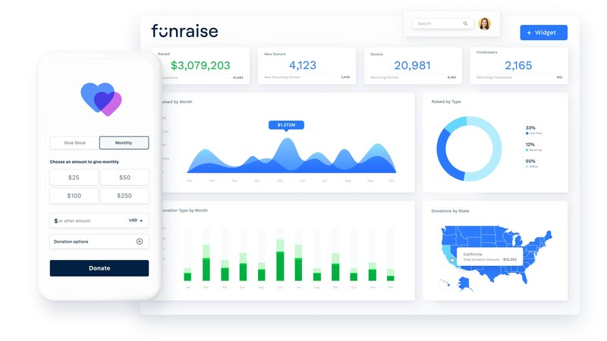Open the Raised total stat card
Image resolution: width=607 pixels, height=341 pixels.
[201, 66]
